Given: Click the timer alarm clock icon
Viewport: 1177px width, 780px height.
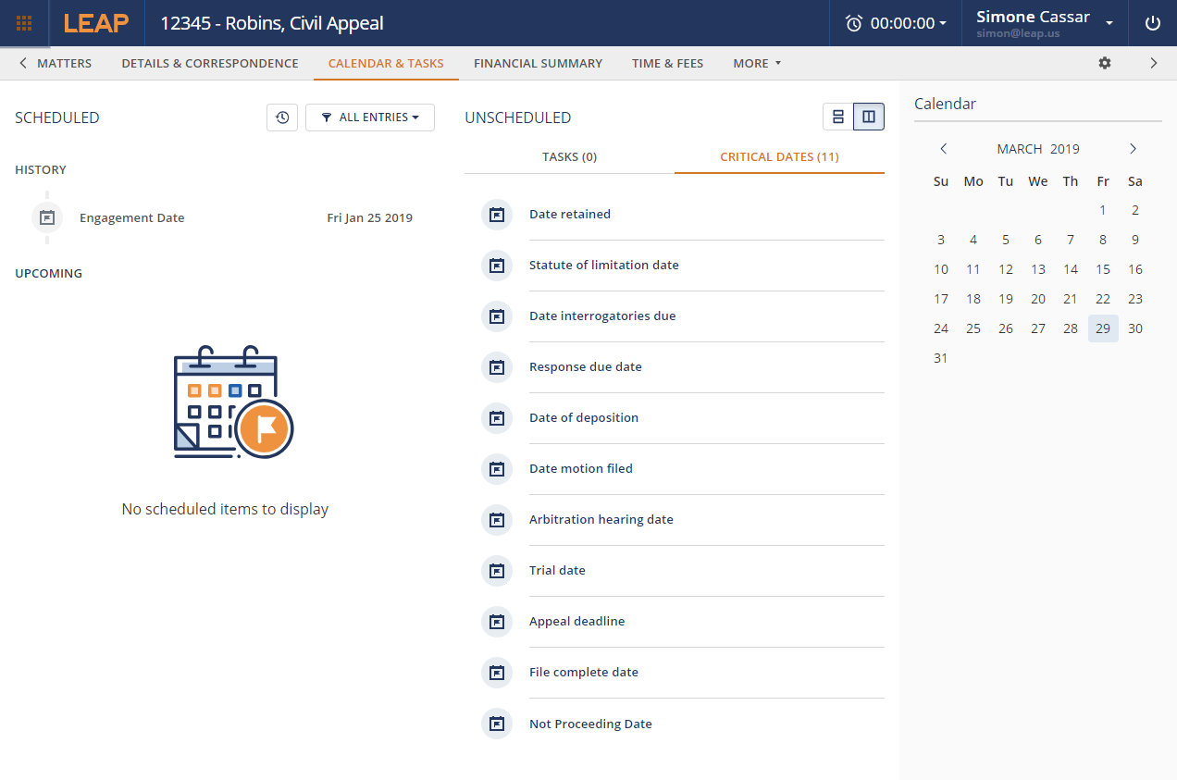Looking at the screenshot, I should [854, 23].
